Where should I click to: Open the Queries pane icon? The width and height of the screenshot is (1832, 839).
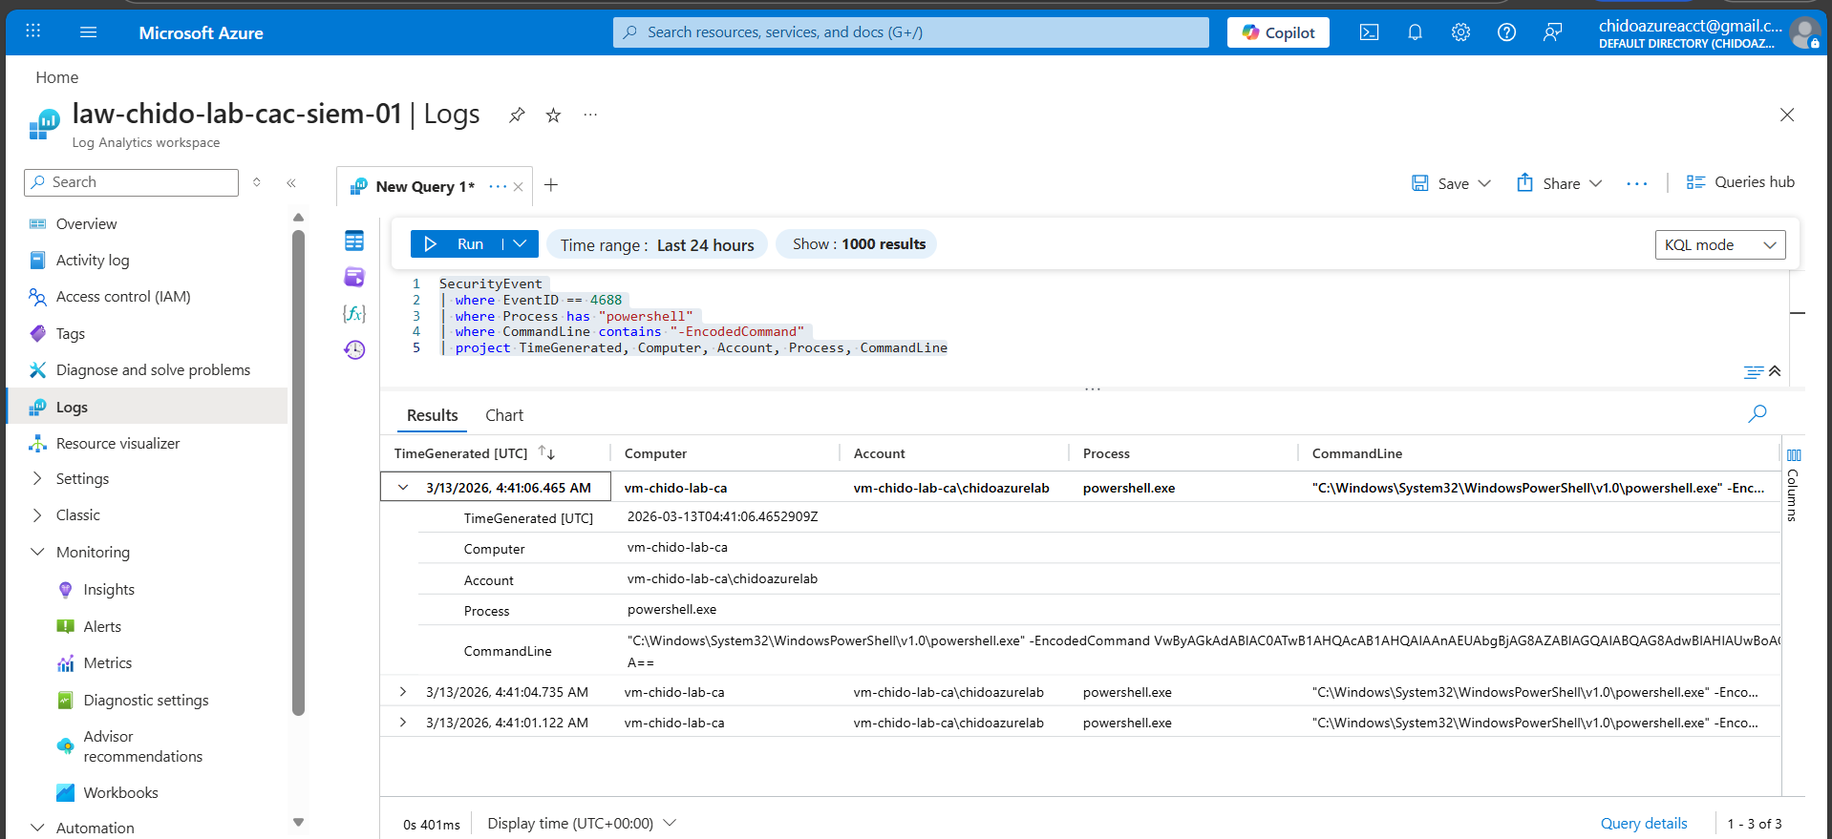(x=354, y=277)
